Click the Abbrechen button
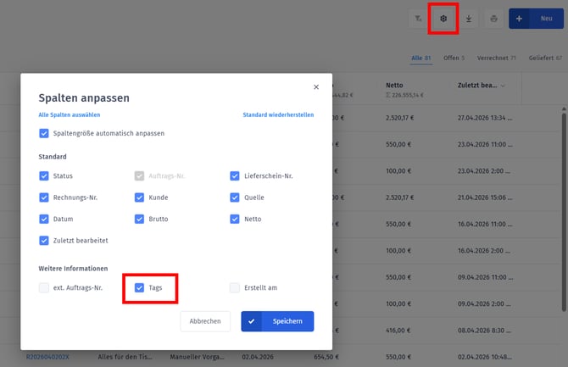The height and width of the screenshot is (367, 568). point(205,321)
